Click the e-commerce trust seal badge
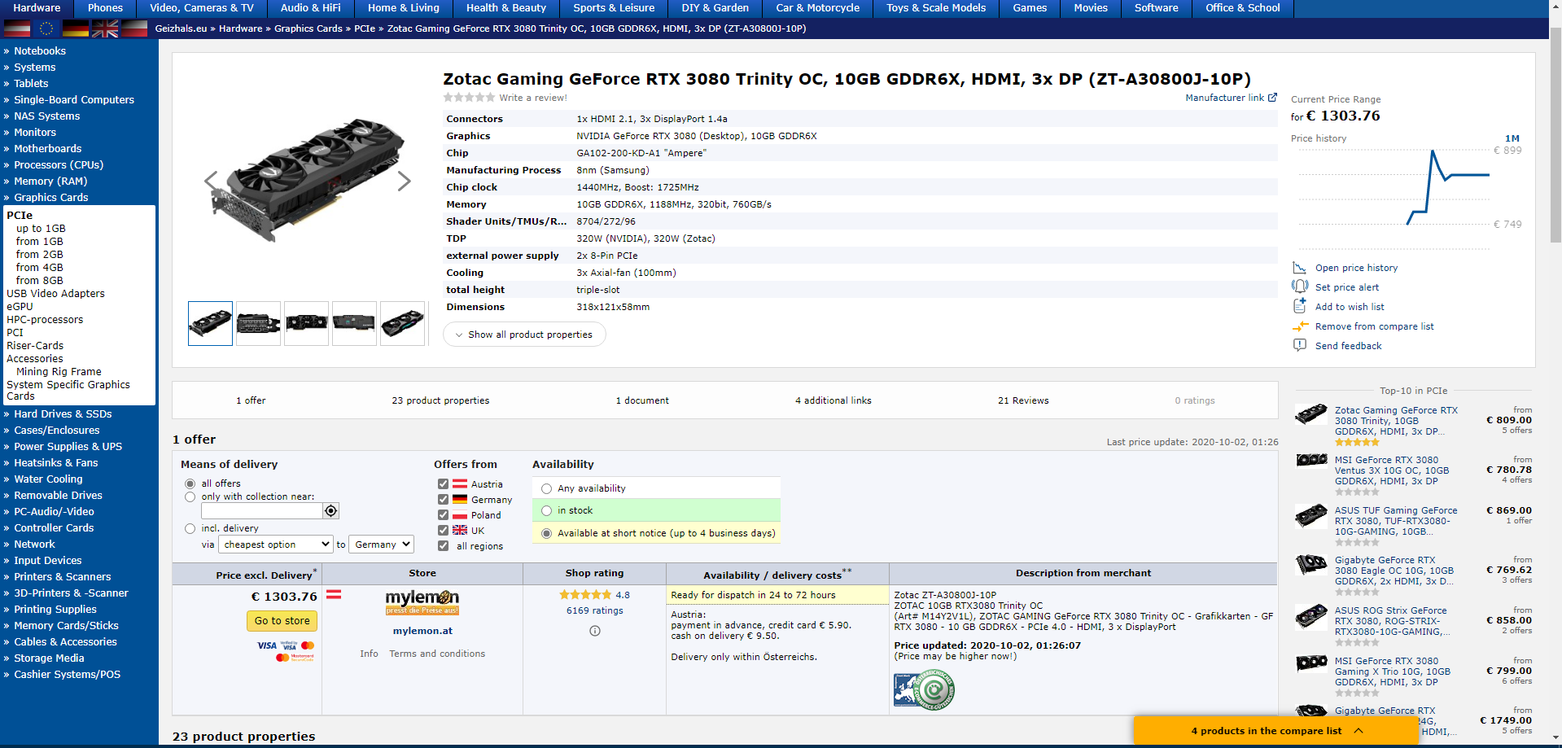Image resolution: width=1562 pixels, height=748 pixels. [x=924, y=690]
